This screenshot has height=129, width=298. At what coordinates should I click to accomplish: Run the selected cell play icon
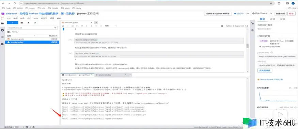[x=87, y=26]
